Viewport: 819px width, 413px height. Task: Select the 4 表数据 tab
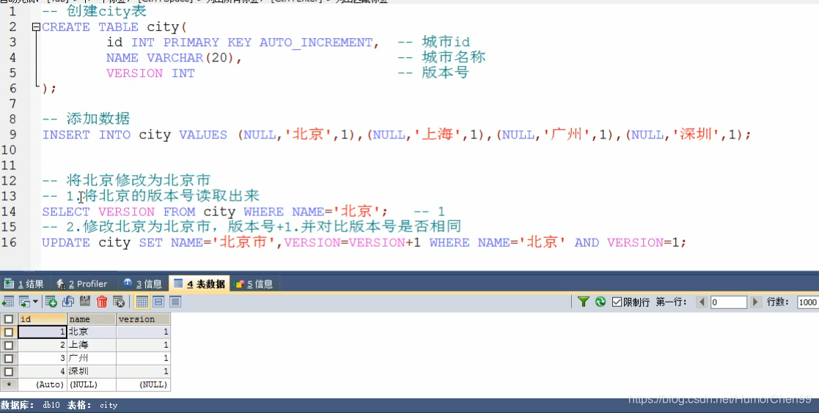pos(199,283)
